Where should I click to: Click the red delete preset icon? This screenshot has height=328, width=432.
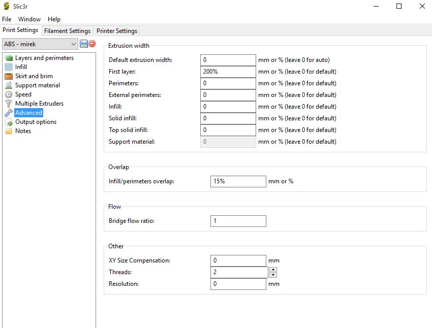click(92, 44)
